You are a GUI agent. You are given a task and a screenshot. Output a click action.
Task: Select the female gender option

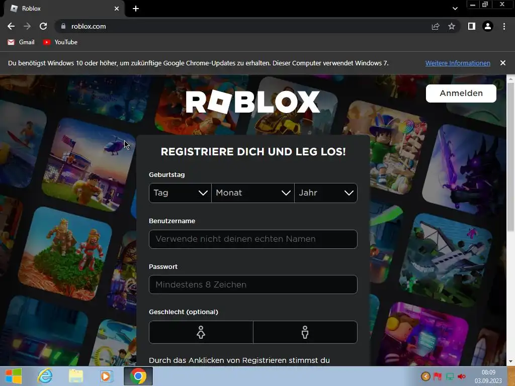[x=201, y=332]
